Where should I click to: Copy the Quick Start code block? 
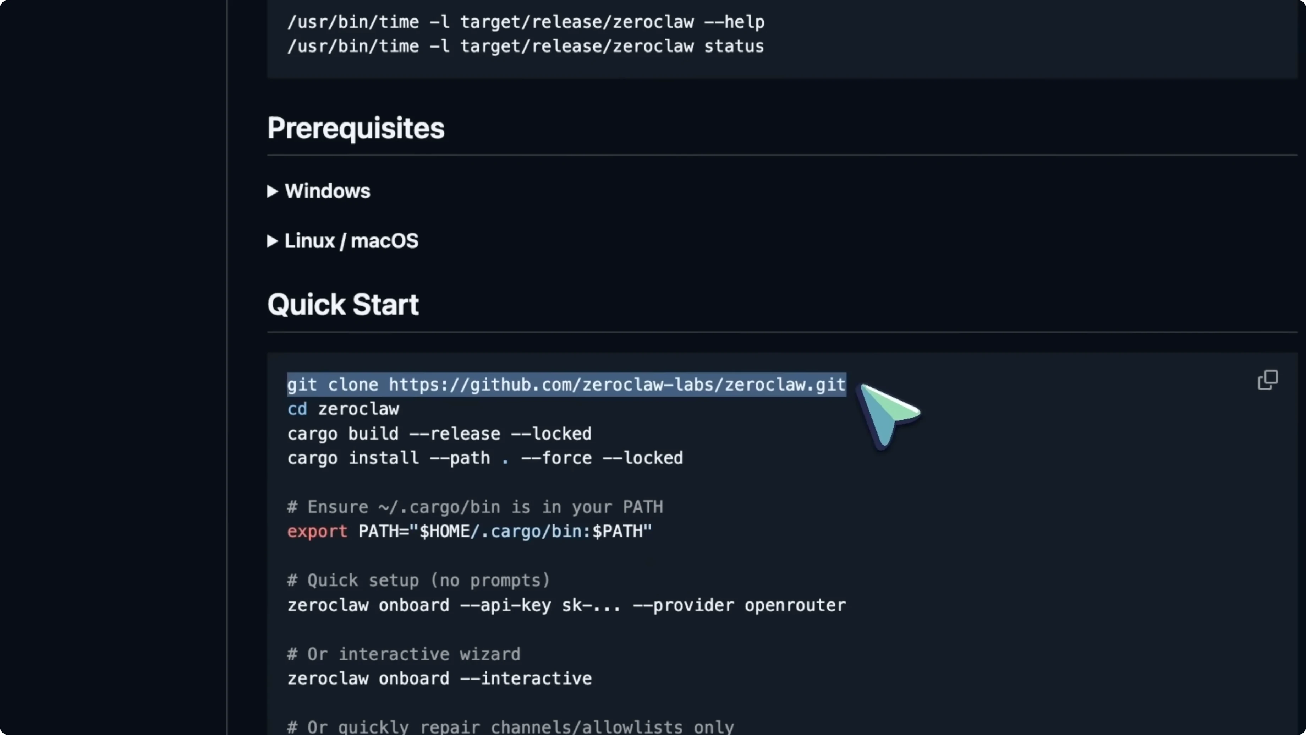[1267, 380]
